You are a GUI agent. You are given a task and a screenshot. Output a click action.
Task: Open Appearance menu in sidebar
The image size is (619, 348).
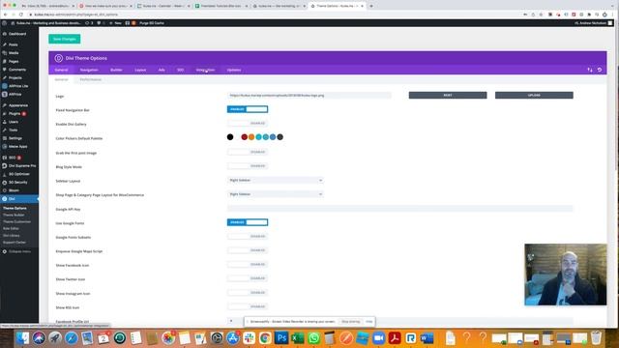point(18,105)
